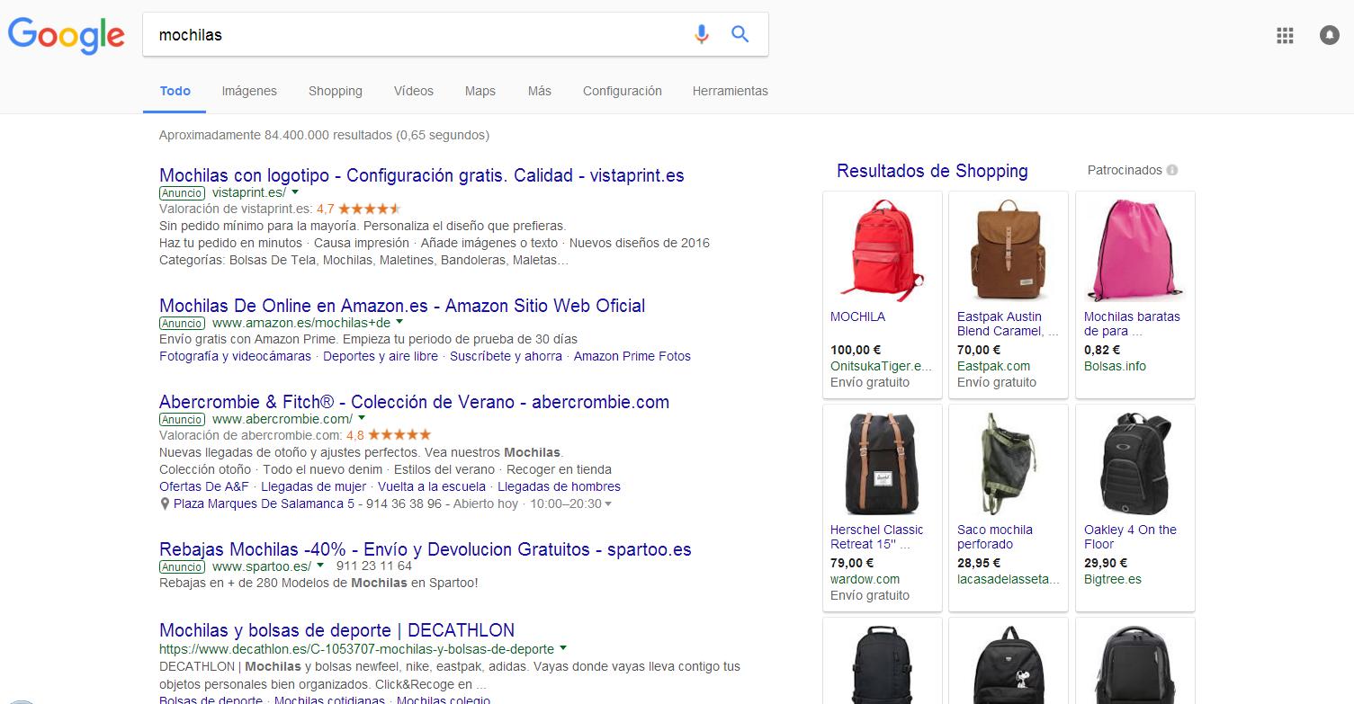Viewport: 1354px width, 704px height.
Task: Expand arrow next to www.abercrombie.com/
Action: [362, 418]
